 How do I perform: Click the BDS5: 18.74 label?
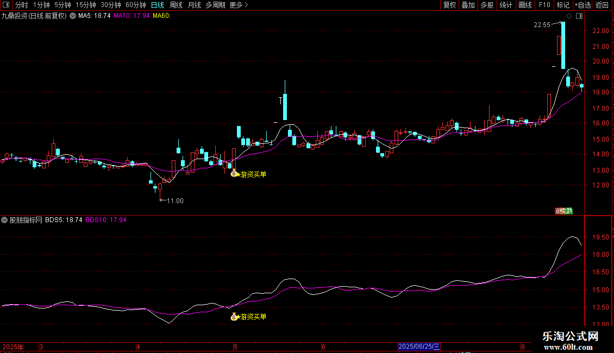click(64, 220)
